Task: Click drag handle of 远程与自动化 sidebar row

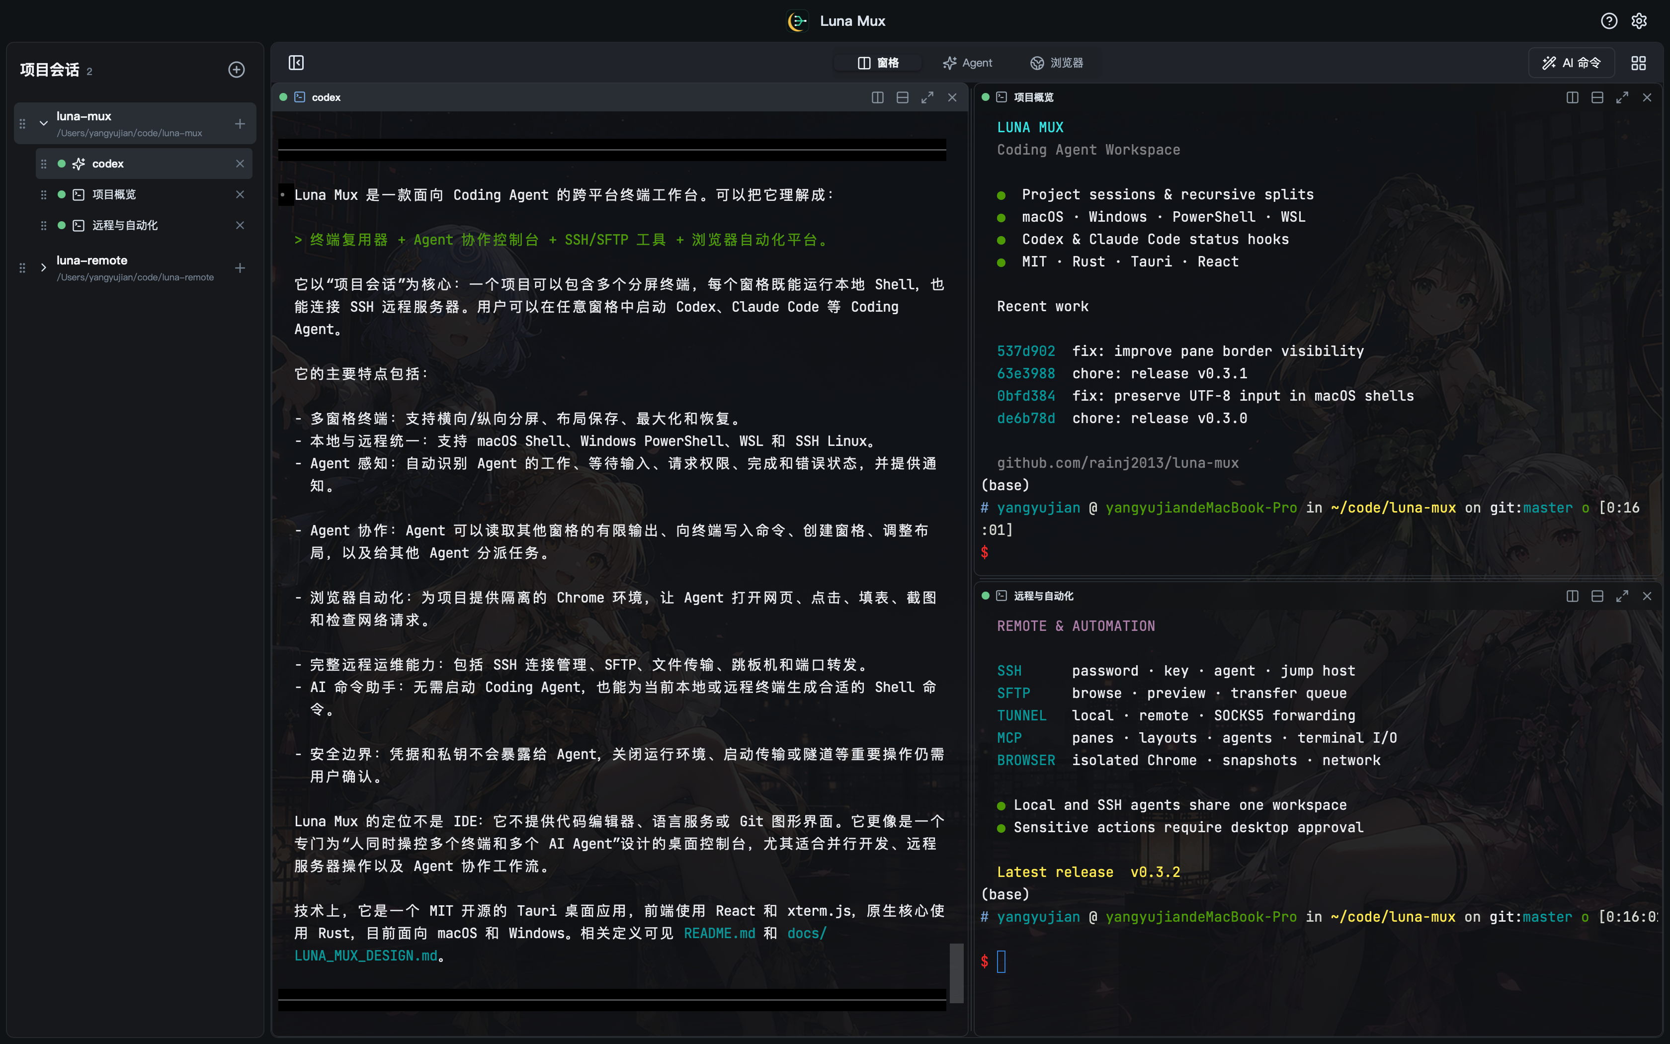Action: [x=43, y=225]
